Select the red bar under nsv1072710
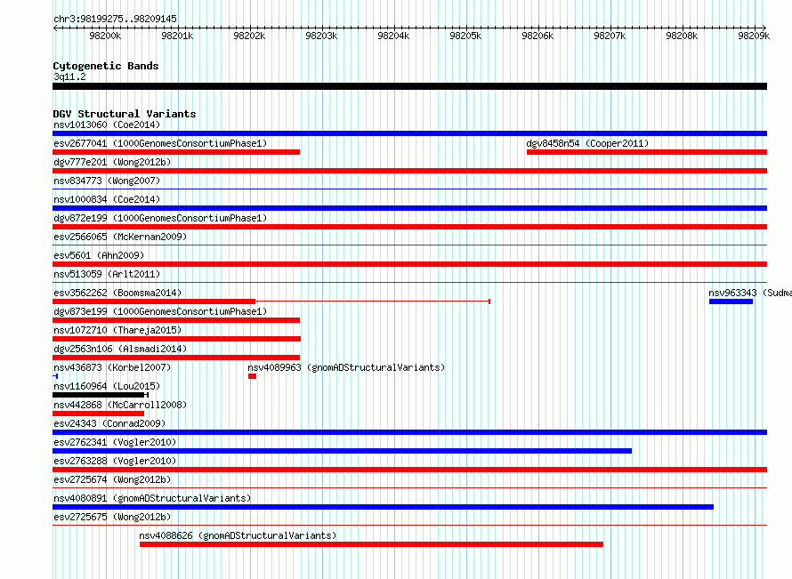Image resolution: width=792 pixels, height=579 pixels. tap(177, 339)
